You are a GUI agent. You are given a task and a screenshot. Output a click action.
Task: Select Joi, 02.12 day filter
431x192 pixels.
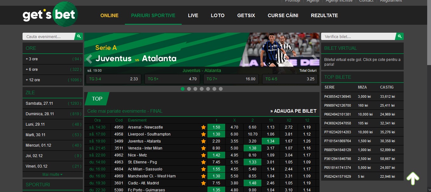point(53,156)
